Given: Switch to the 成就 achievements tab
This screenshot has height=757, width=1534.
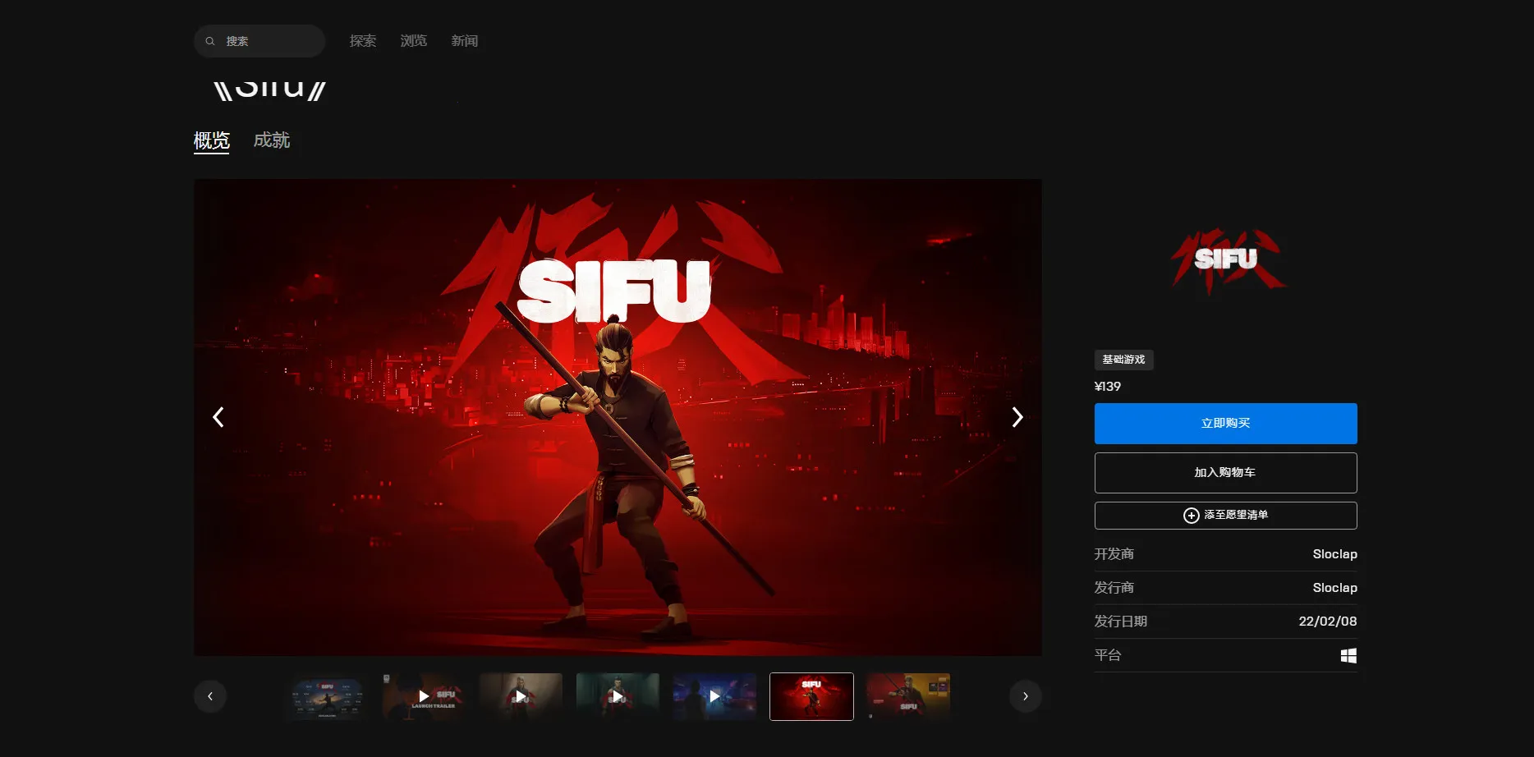Looking at the screenshot, I should coord(272,140).
